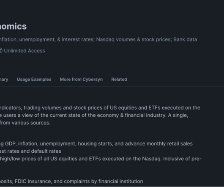Switch to More from Cybersyn tab
The image size is (224, 187).
81,80
